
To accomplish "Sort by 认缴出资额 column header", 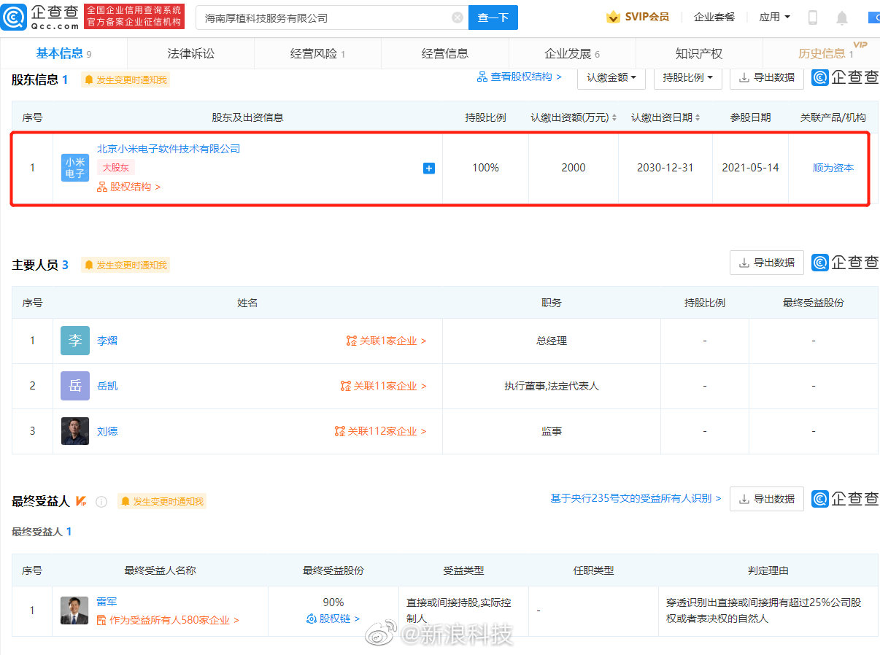I will [574, 117].
